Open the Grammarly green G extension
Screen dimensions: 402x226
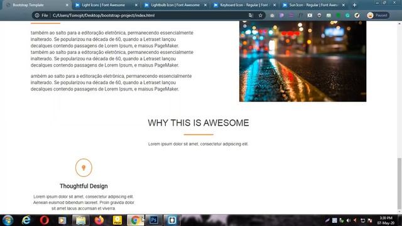(347, 15)
